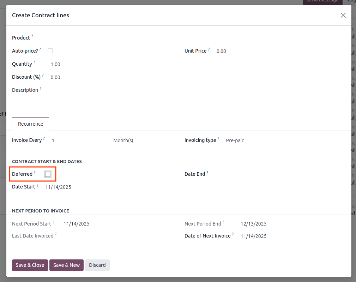The image size is (356, 282).
Task: Tick the Deferred checkbox
Action: [x=48, y=174]
